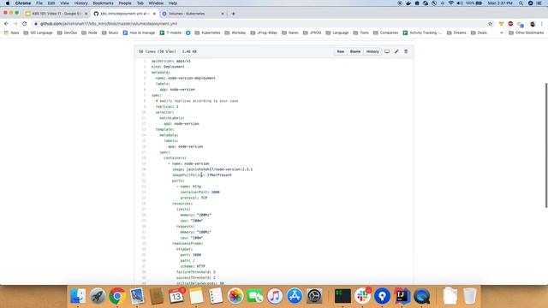Edit this file with the pencil icon

[396, 51]
